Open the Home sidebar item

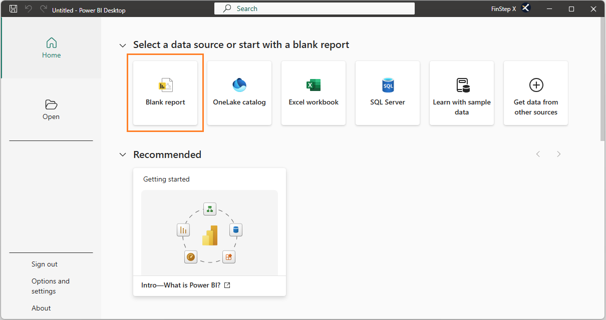pyautogui.click(x=51, y=47)
